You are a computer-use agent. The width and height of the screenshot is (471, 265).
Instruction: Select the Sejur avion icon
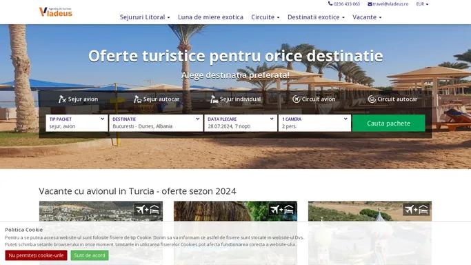tap(62, 99)
